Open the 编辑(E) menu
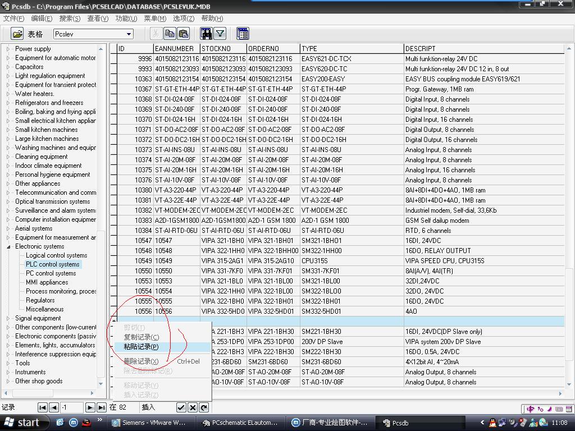 coord(42,19)
